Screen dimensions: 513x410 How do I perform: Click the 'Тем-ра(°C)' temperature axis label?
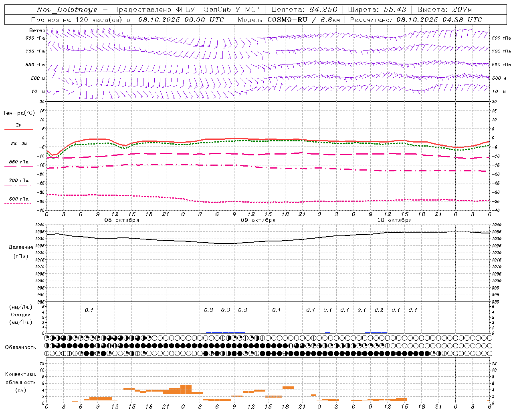pyautogui.click(x=19, y=113)
